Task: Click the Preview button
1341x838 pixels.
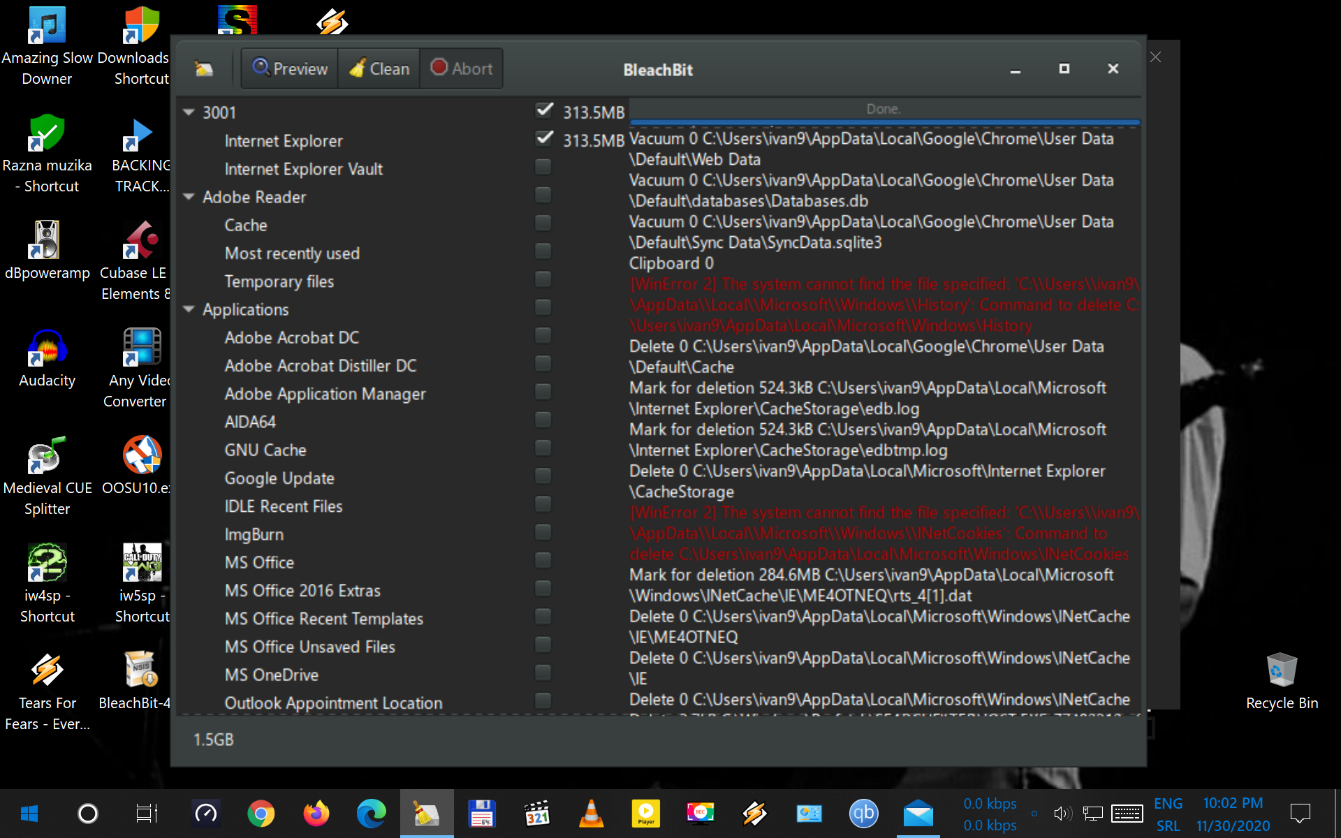Action: click(288, 68)
